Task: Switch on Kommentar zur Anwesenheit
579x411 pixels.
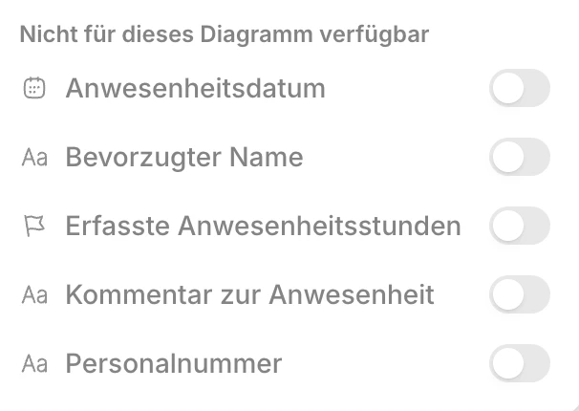Action: pos(519,294)
